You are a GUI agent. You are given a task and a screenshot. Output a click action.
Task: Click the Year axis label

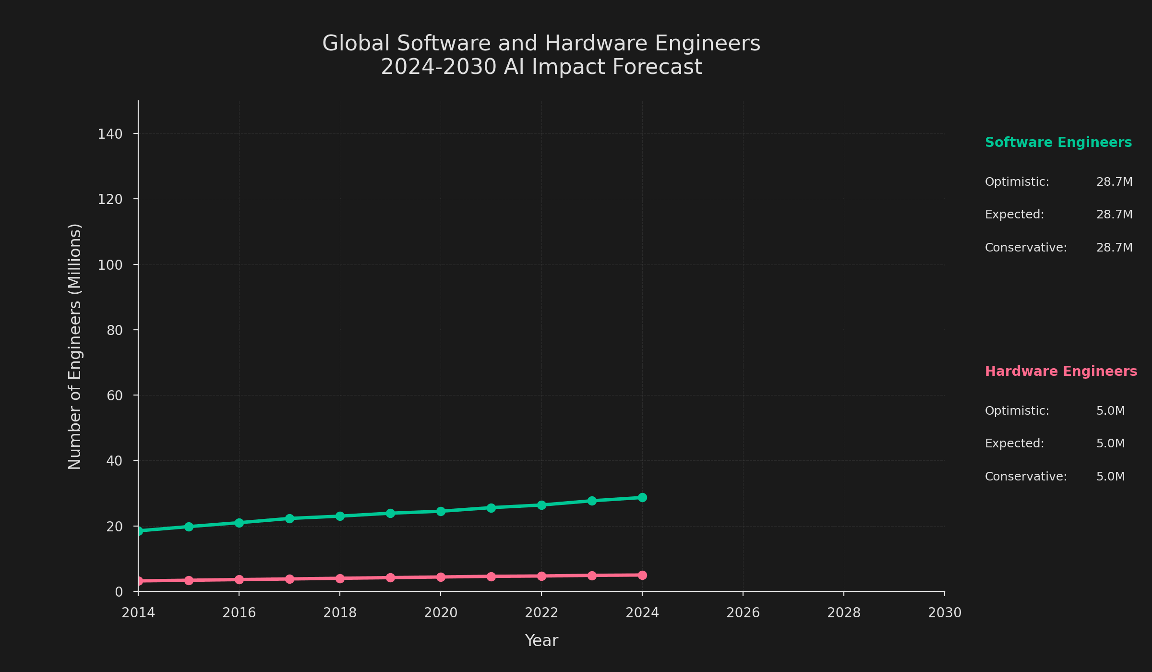(x=541, y=641)
